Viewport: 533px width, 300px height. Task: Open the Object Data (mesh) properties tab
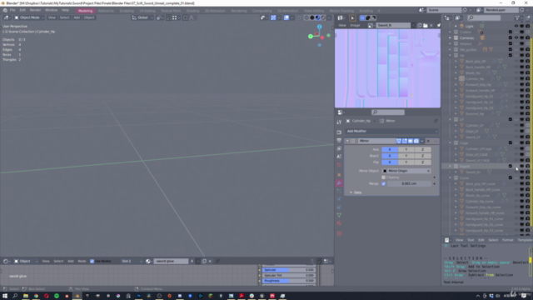339,215
